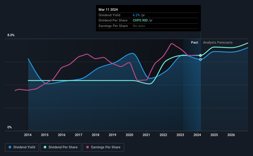Viewport: 253px width, 156px height.
Task: Select the 2020 x-axis label
Action: (x=129, y=135)
